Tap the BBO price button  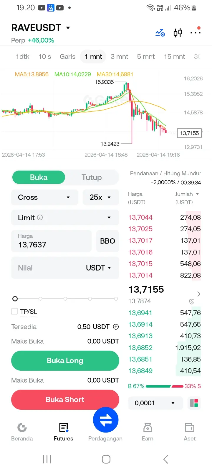(107, 241)
